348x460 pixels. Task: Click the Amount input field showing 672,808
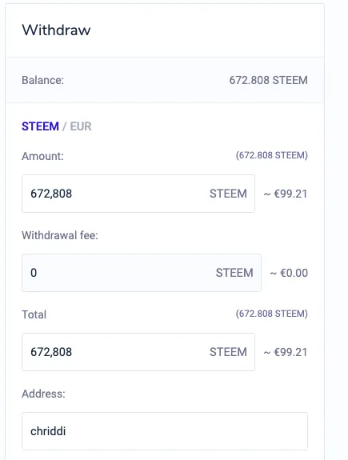(x=138, y=194)
